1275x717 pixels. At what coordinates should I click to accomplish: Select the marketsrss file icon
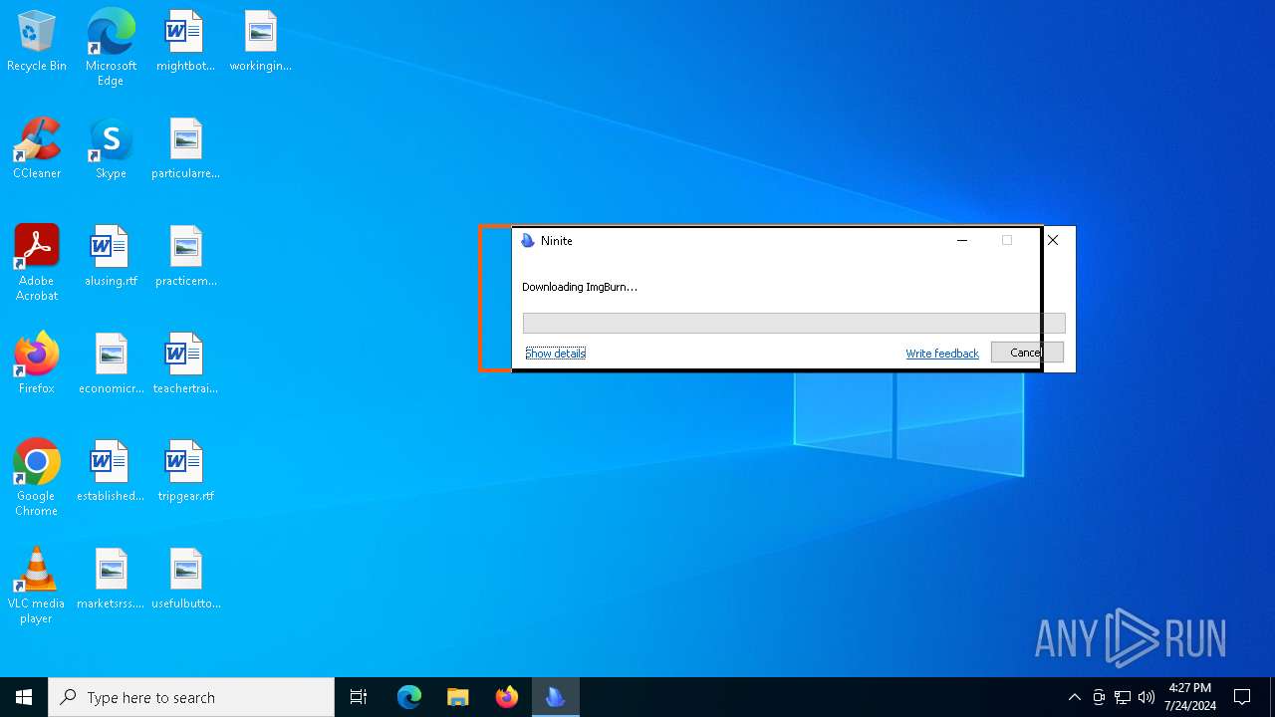click(x=111, y=580)
